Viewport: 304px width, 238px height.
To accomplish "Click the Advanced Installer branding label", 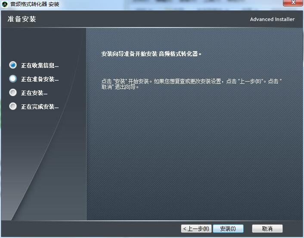I will pos(272,19).
